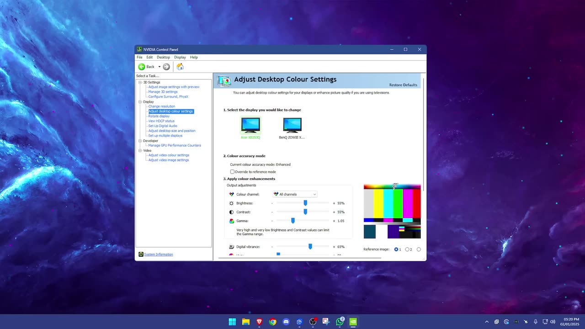Select reference image option 2

[x=407, y=249]
